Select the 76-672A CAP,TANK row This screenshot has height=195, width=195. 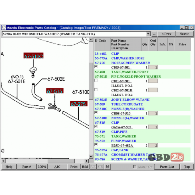[142, 150]
